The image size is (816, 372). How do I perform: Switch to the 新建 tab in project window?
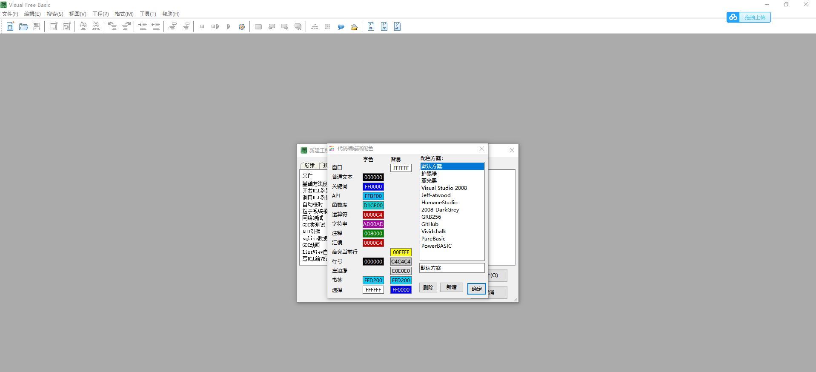tap(310, 166)
